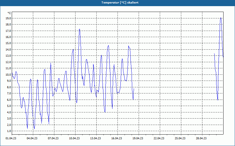Image resolution: width=235 pixels, height=146 pixels.
Task: Click the 2,0 y-axis label
Action: pos(9,125)
